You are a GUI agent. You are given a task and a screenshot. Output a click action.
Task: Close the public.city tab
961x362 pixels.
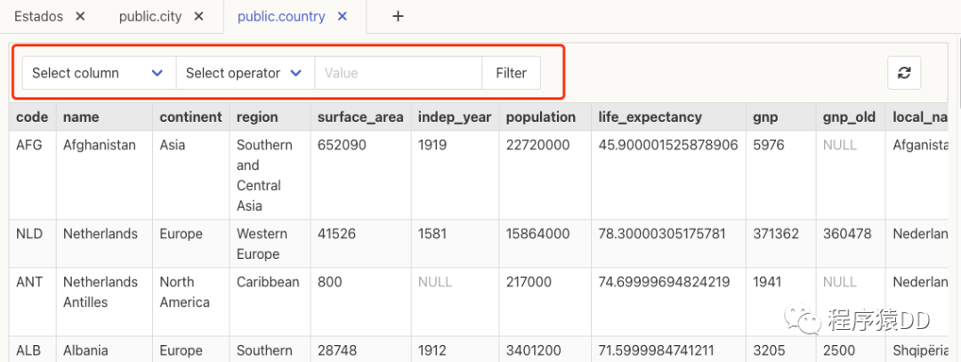[x=198, y=16]
